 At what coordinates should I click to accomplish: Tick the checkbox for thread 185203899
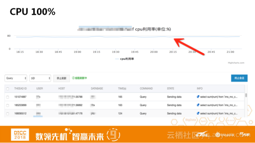click(8, 105)
